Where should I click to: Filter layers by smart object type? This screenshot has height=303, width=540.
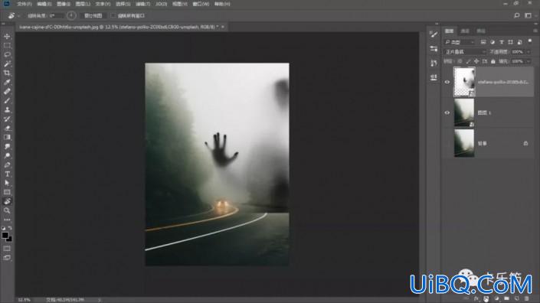pos(519,42)
